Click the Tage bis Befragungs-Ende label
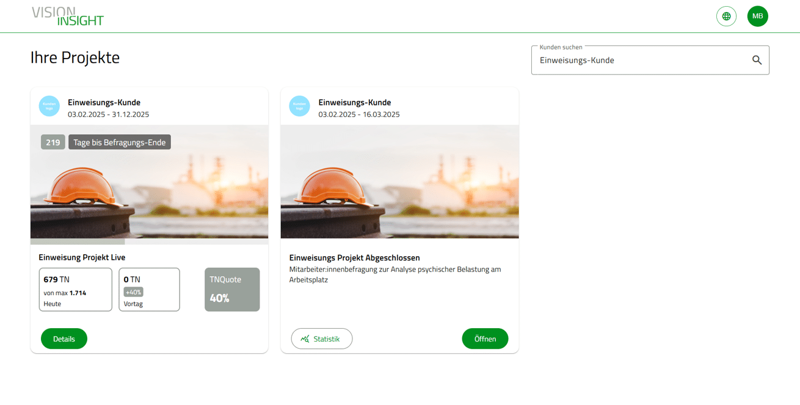The height and width of the screenshot is (405, 800). pos(120,142)
